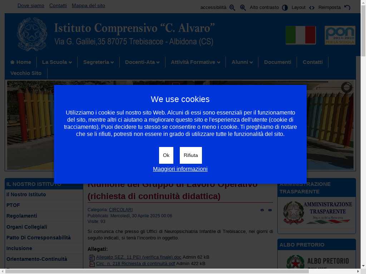Open the Contatti item in the main navigation bar

click(312, 62)
